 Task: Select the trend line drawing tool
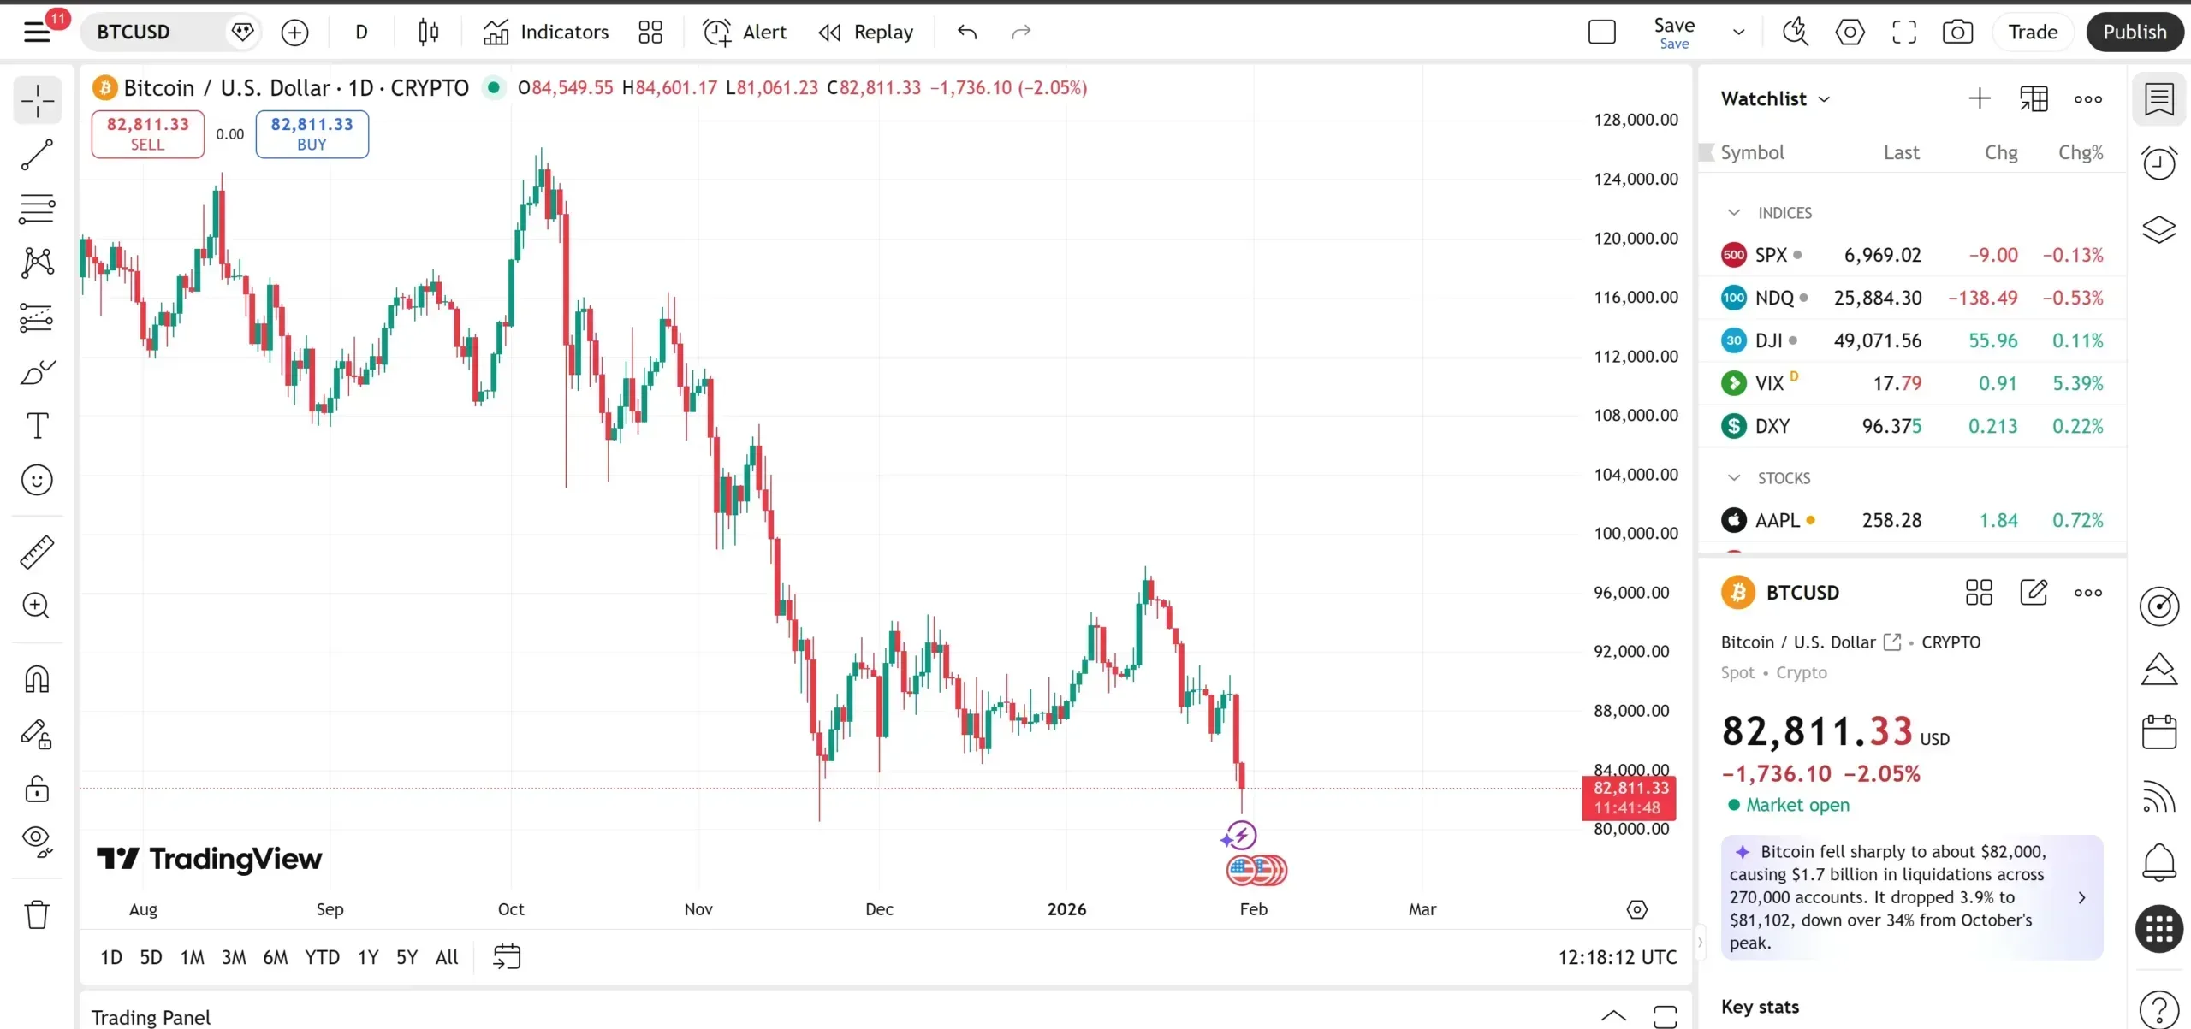(x=37, y=155)
